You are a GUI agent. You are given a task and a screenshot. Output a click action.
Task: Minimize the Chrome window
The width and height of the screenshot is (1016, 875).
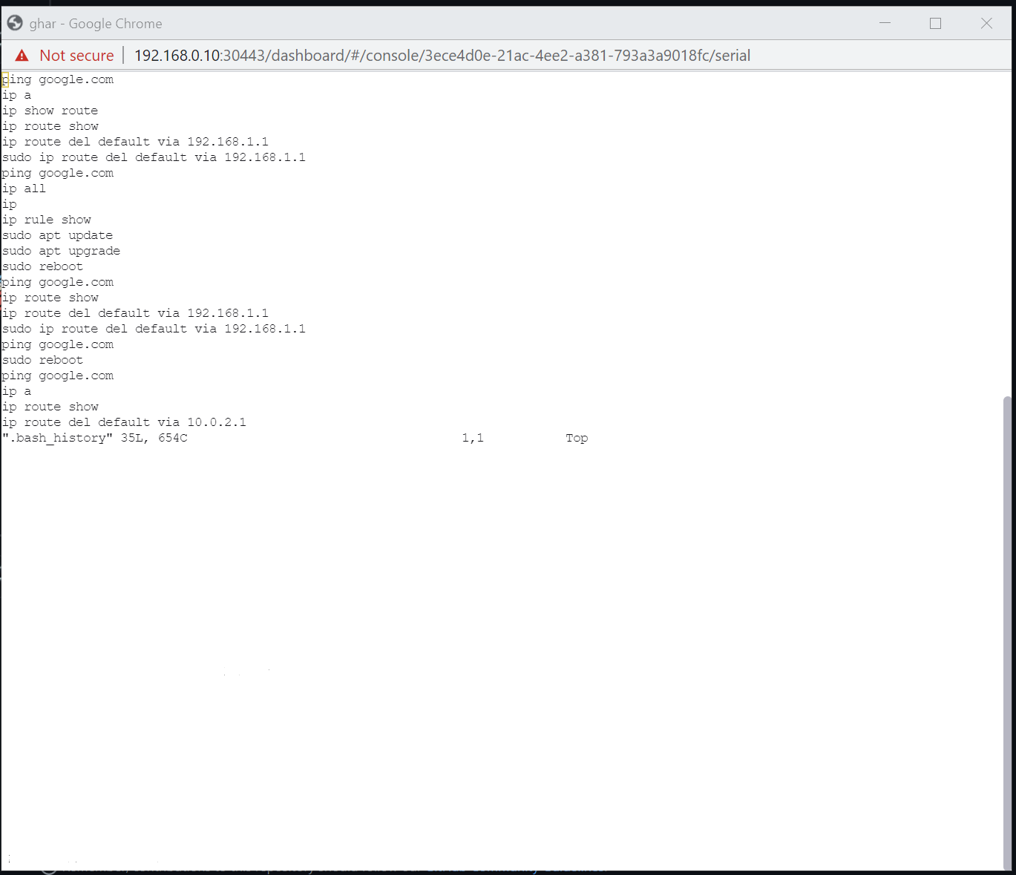click(885, 23)
